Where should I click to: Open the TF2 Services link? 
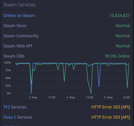pyautogui.click(x=15, y=107)
